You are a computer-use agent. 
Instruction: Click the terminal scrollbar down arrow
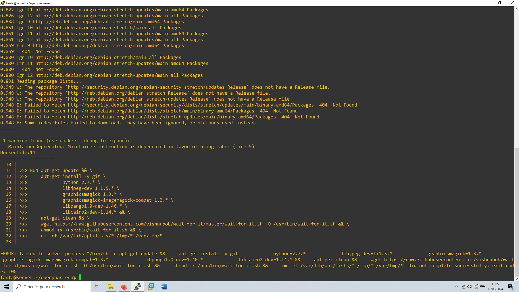517,279
